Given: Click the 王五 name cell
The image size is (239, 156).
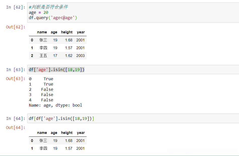Looking at the screenshot, I should (43, 56).
